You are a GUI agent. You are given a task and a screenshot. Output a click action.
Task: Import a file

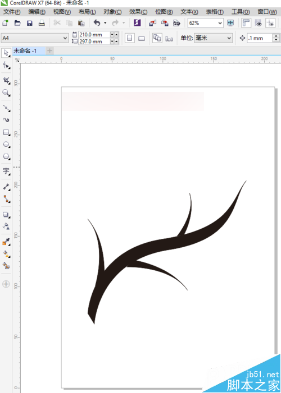coord(152,24)
